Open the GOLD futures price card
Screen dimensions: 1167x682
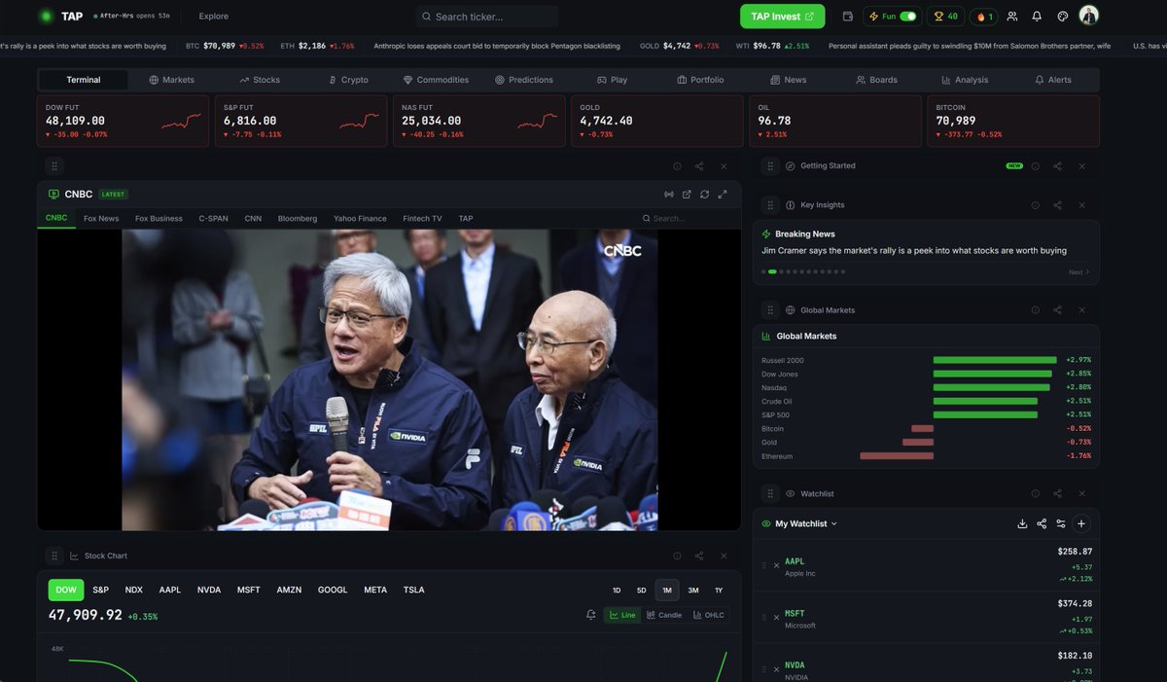pyautogui.click(x=657, y=121)
